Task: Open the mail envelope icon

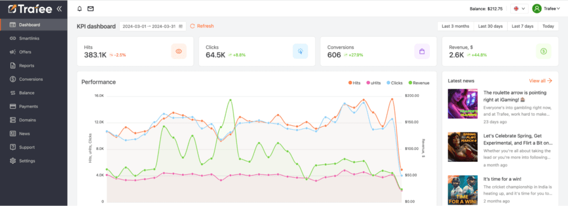Action: (90, 9)
